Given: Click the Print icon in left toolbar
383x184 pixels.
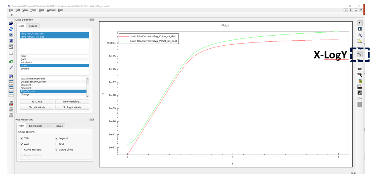Looking at the screenshot, I should coord(11,53).
